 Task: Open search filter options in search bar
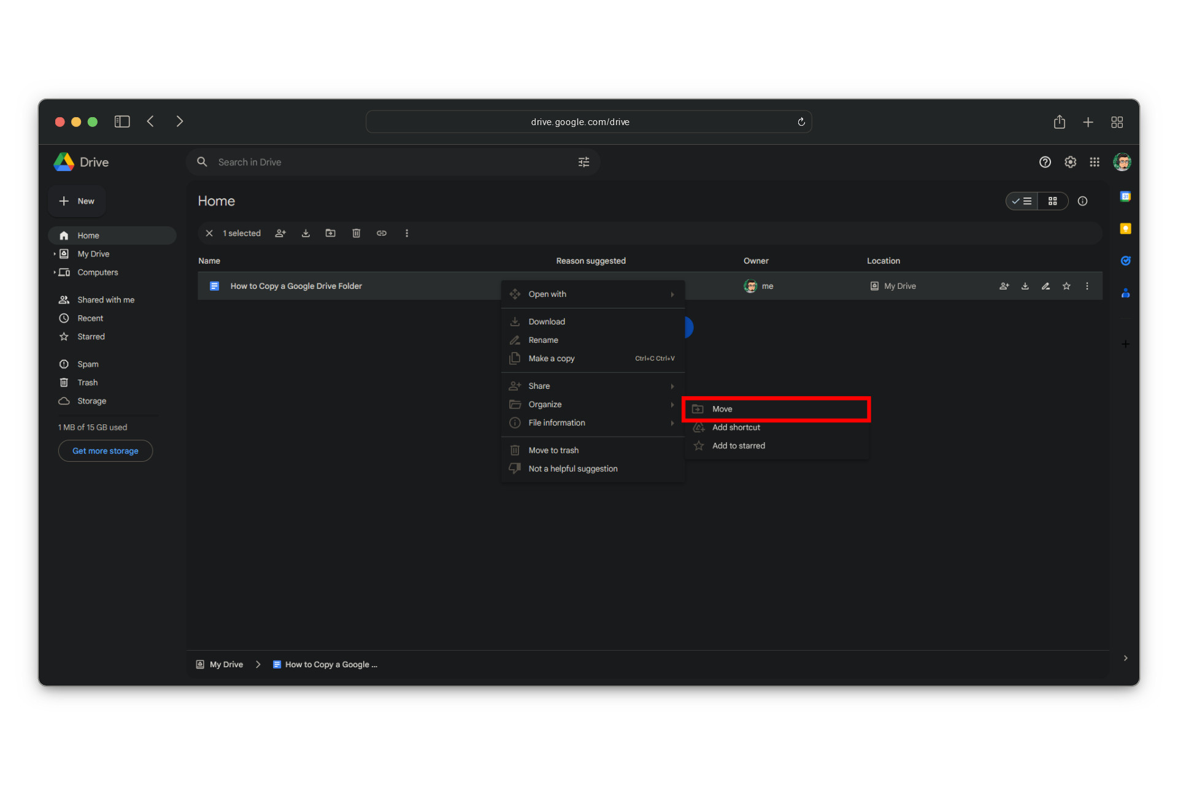click(583, 162)
